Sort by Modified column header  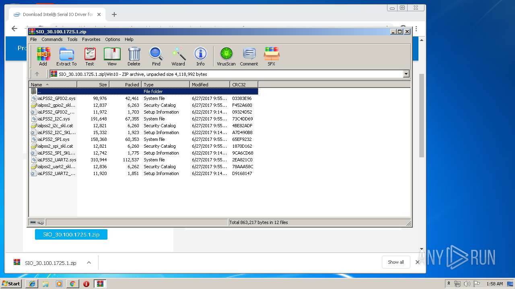click(x=210, y=84)
